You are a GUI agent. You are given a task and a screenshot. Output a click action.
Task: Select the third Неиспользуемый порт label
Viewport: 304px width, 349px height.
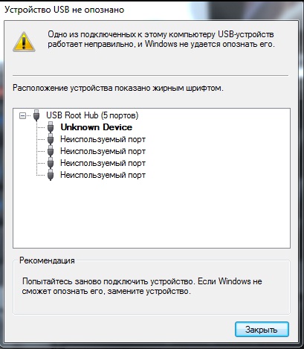click(x=103, y=163)
